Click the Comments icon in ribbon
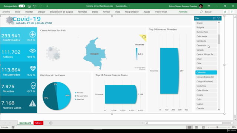The width and height of the screenshot is (237, 133). (232, 12)
